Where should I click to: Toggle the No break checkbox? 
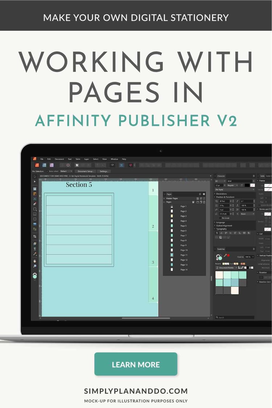pos(220,218)
